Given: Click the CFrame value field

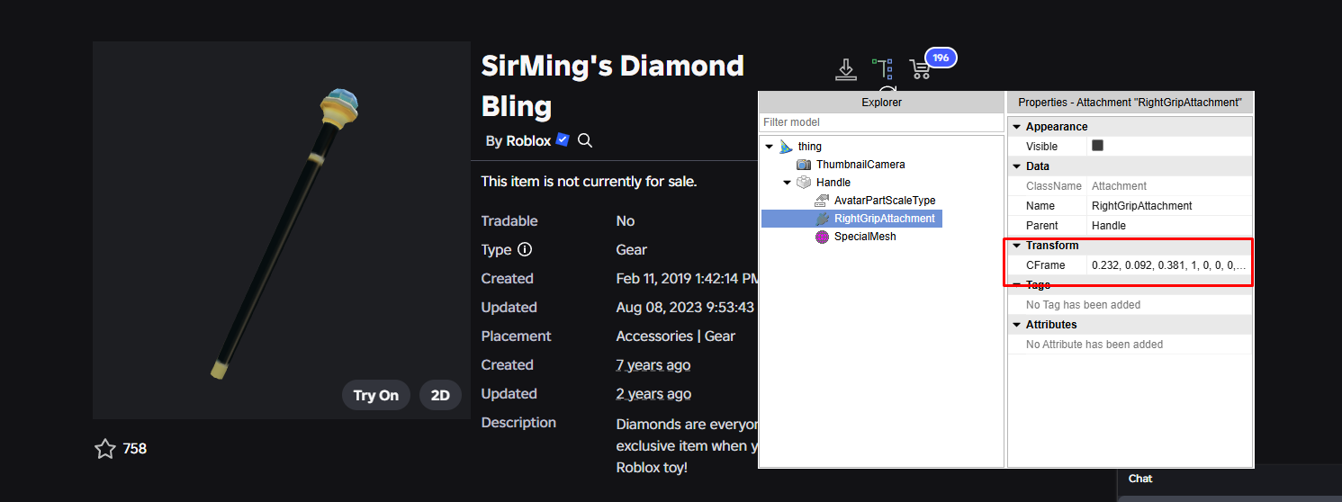Looking at the screenshot, I should point(1168,265).
